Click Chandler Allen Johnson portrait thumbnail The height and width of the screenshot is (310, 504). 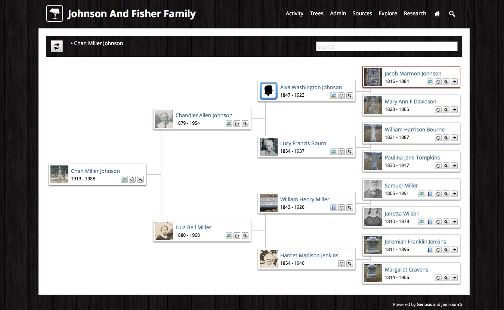click(164, 119)
